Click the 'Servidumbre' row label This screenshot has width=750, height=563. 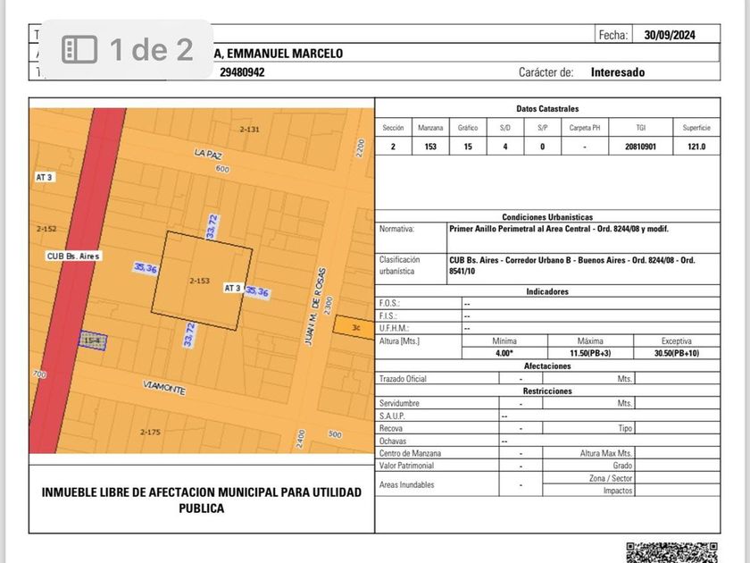[399, 403]
